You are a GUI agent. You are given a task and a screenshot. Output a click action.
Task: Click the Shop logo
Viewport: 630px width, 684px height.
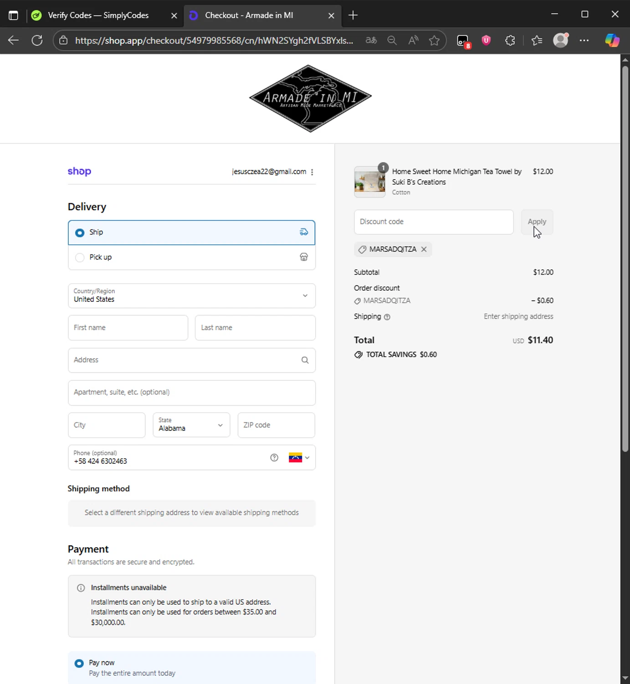pyautogui.click(x=79, y=171)
